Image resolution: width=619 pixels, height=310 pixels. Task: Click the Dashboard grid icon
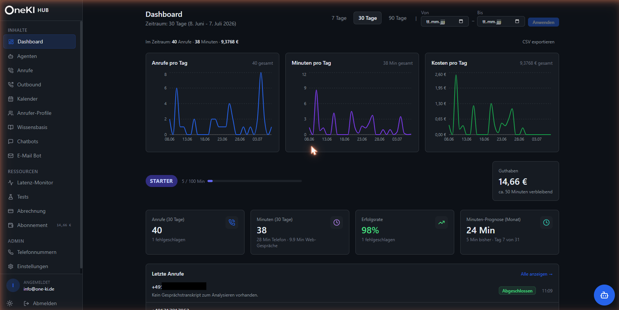pos(11,42)
